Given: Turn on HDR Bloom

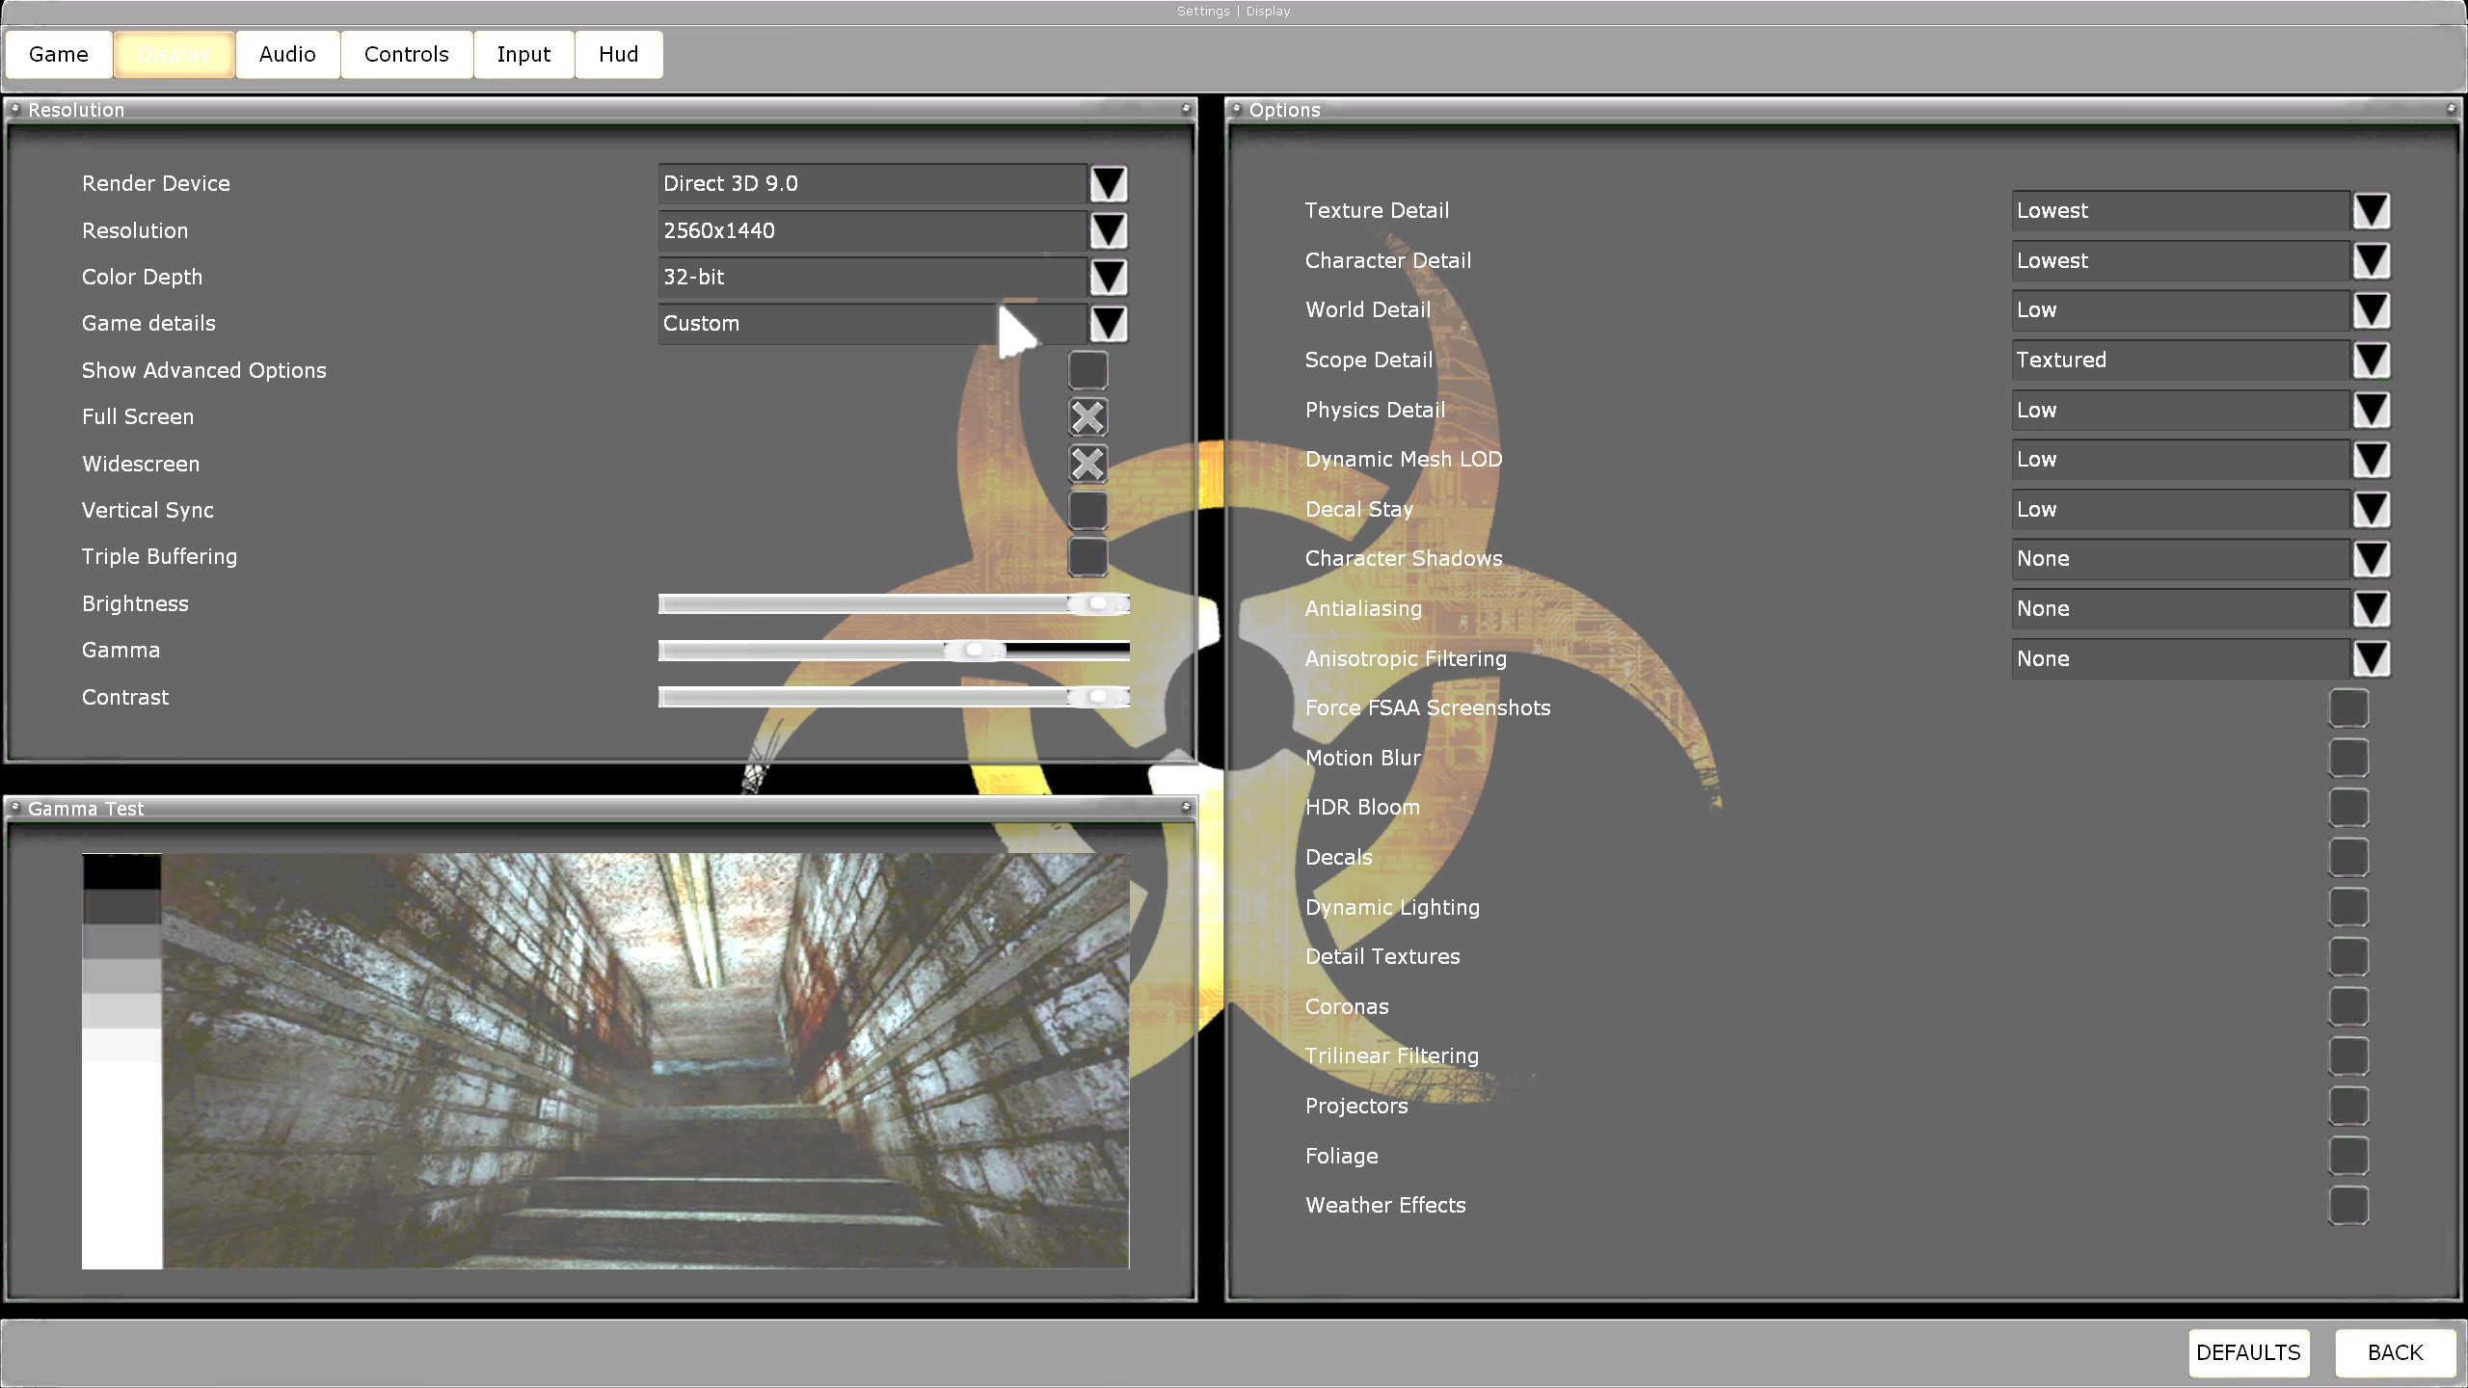Looking at the screenshot, I should point(2347,808).
